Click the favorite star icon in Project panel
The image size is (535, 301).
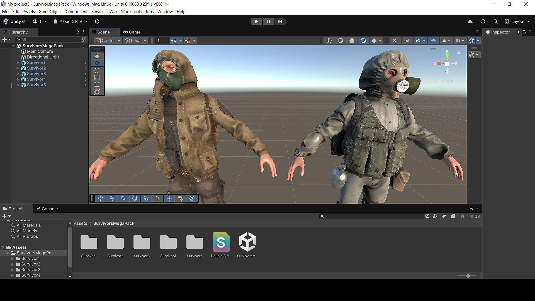click(463, 216)
